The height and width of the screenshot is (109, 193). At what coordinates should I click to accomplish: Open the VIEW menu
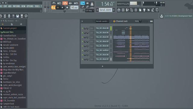(x=23, y=6)
